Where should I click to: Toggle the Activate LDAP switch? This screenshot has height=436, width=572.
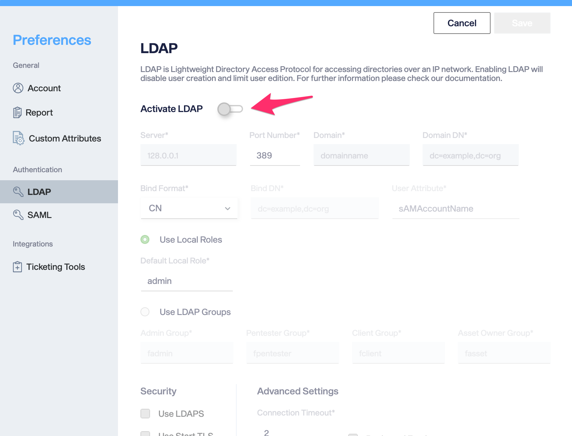230,109
